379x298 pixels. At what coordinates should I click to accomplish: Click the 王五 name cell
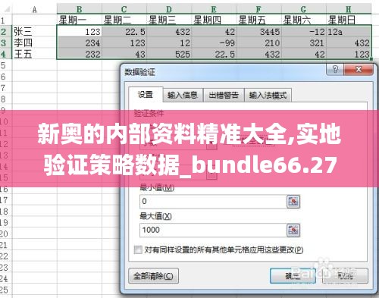(34, 54)
